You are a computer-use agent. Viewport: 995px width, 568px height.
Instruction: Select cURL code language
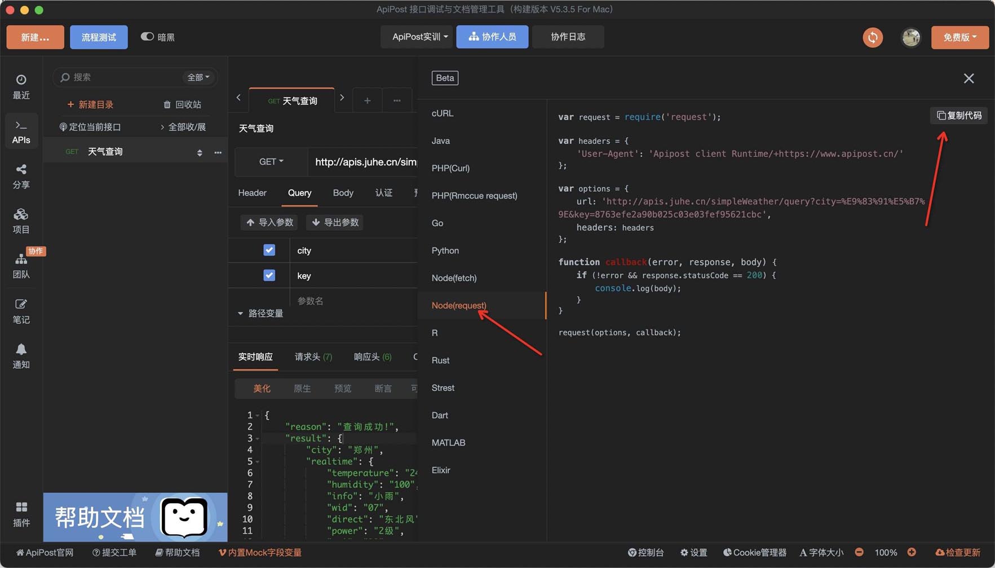(482, 113)
